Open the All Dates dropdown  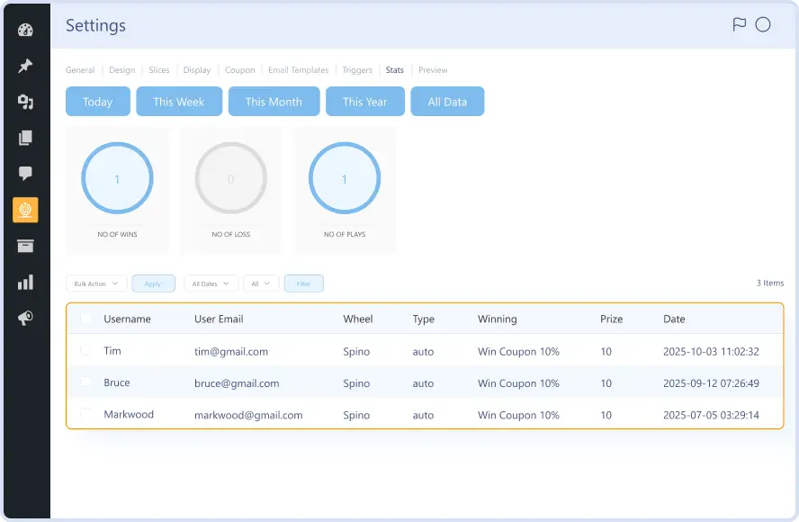(211, 283)
